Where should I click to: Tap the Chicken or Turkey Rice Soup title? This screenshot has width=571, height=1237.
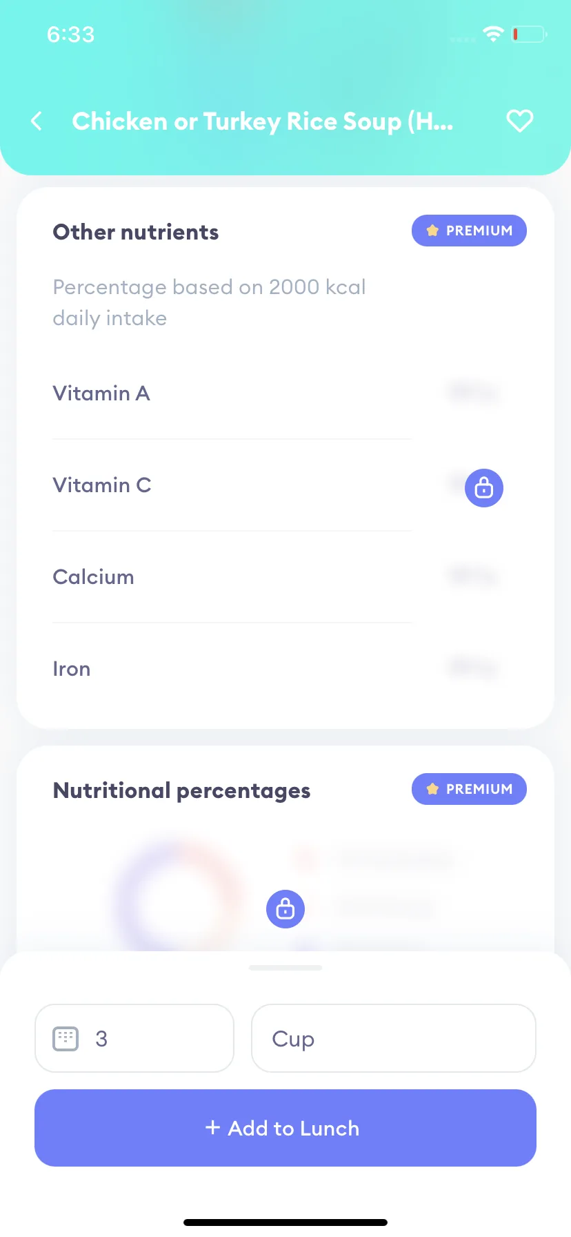pyautogui.click(x=263, y=121)
